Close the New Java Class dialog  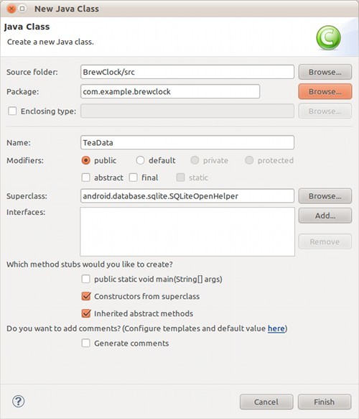tap(11, 9)
